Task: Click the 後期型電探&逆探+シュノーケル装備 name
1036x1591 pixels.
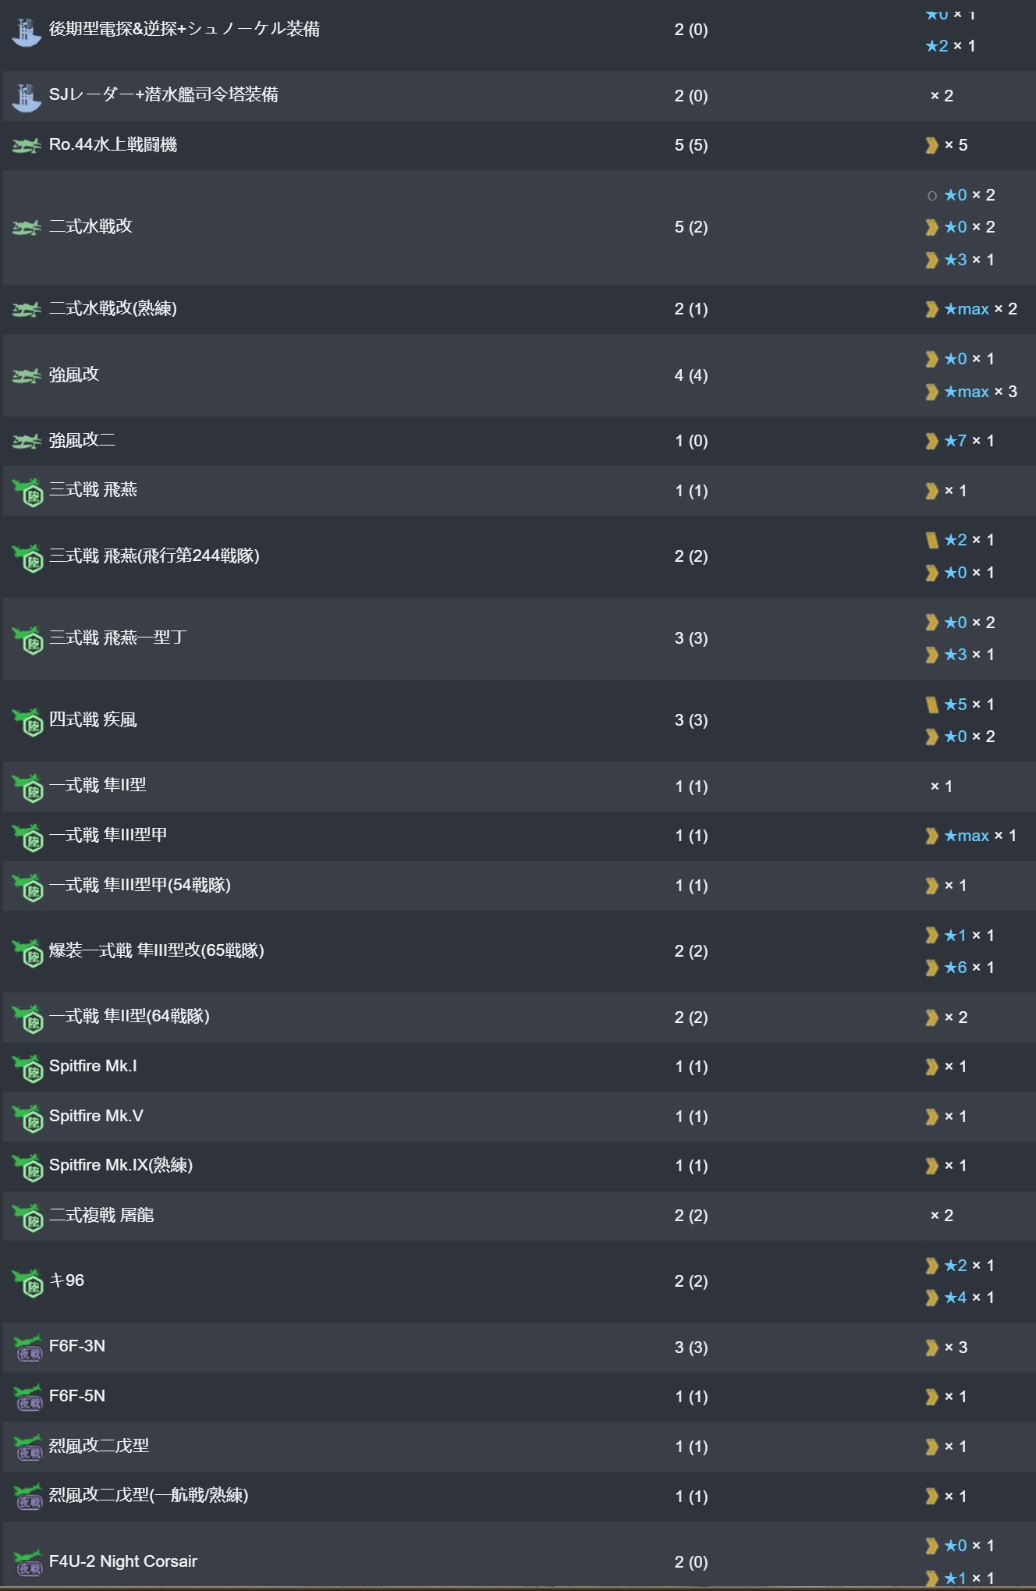Action: 184,30
